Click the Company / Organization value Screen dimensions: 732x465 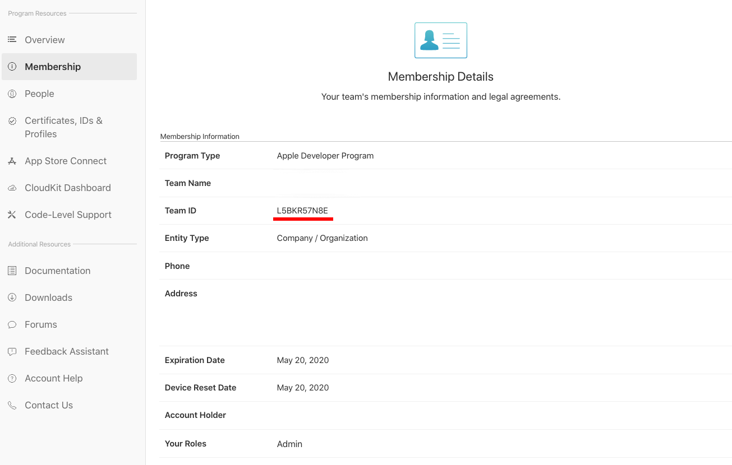pyautogui.click(x=323, y=238)
